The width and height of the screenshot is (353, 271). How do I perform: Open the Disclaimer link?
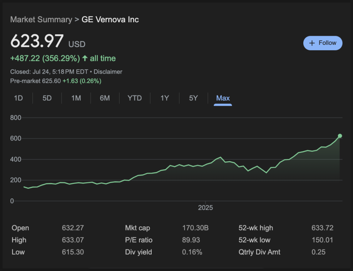(x=108, y=72)
